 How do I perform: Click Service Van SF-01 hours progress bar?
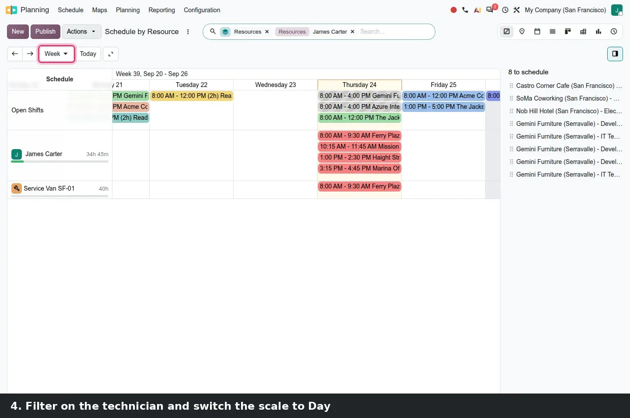59,196
